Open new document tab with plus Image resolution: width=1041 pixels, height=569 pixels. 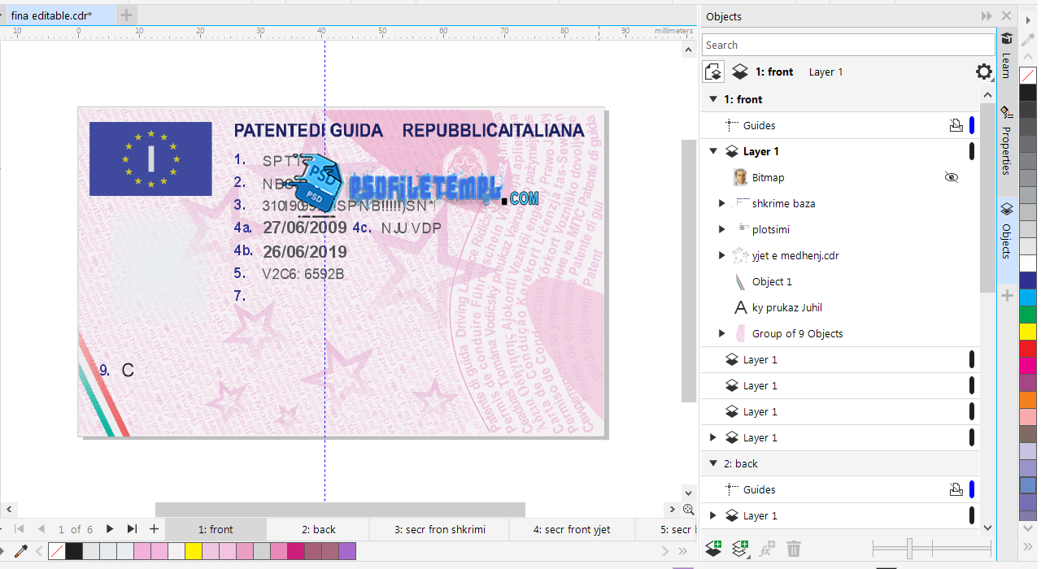point(127,15)
